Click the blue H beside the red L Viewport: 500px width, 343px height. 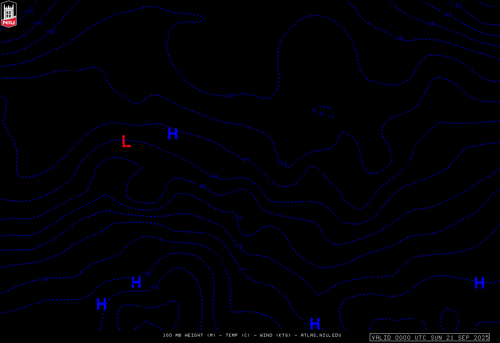(x=173, y=133)
